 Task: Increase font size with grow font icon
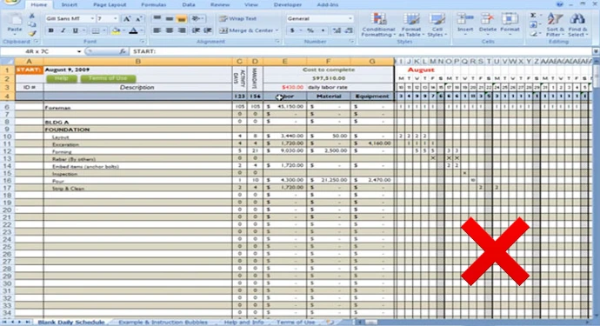pyautogui.click(x=127, y=19)
